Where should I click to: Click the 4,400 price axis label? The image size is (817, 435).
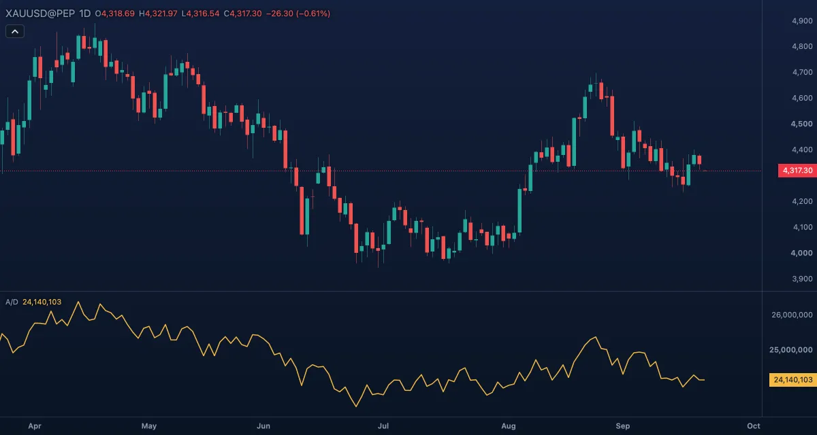[x=802, y=150]
